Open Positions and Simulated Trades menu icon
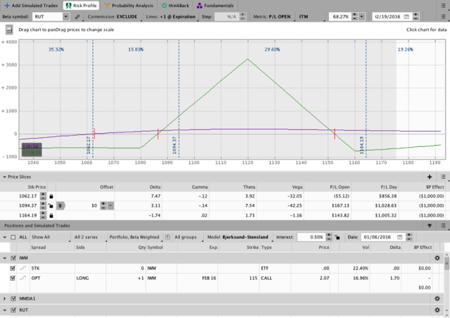450x318 pixels. click(443, 226)
